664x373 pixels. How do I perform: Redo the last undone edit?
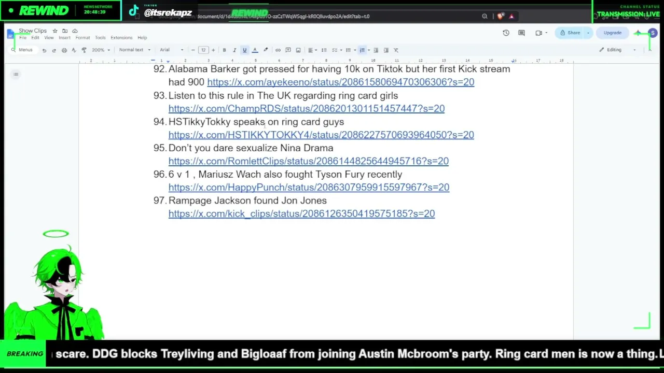pos(54,50)
